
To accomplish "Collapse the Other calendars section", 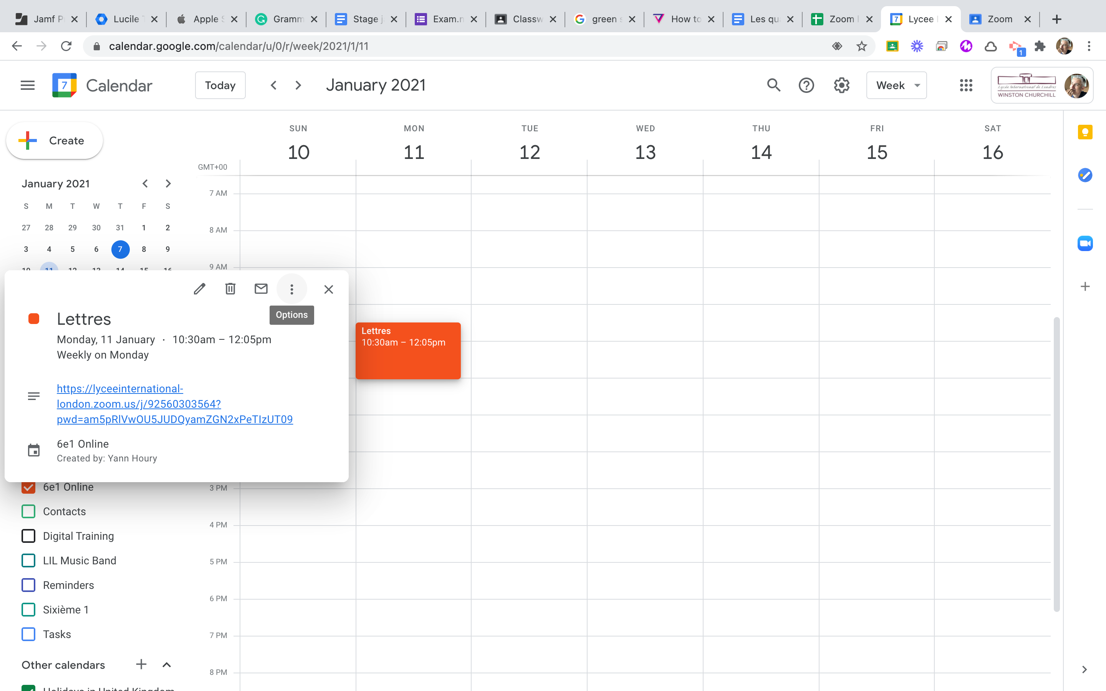I will pyautogui.click(x=167, y=665).
